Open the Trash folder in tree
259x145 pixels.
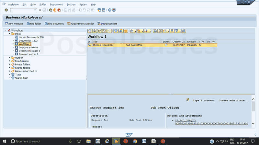(x=18, y=74)
